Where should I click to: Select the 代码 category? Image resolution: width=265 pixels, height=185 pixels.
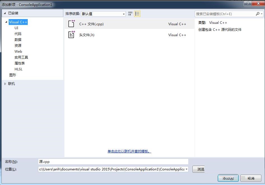tap(18, 34)
